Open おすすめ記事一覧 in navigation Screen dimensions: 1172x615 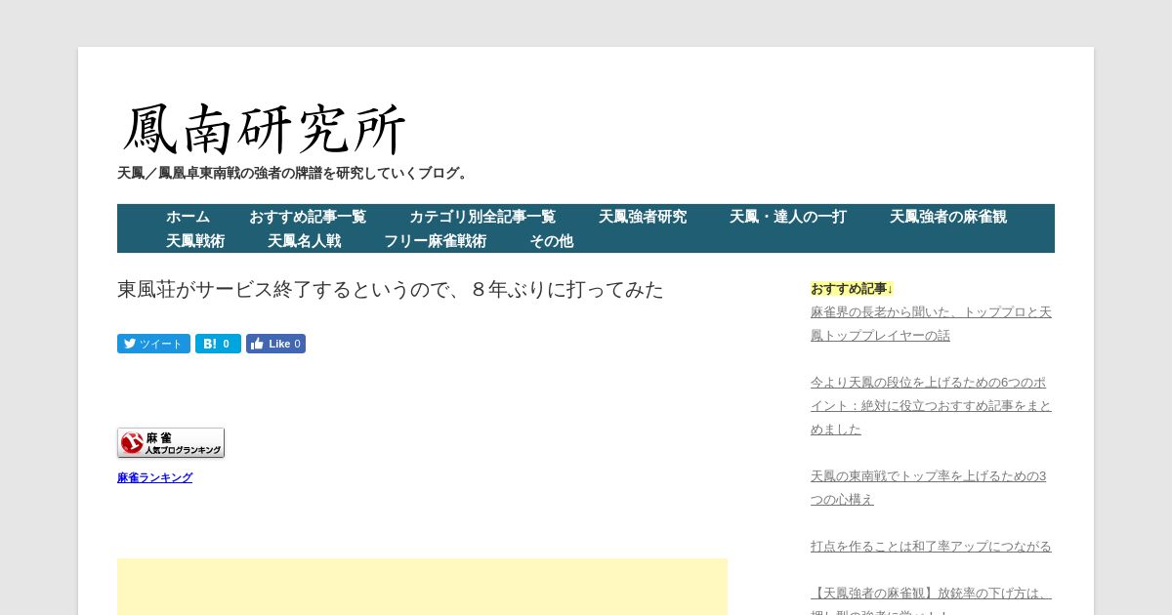[308, 217]
